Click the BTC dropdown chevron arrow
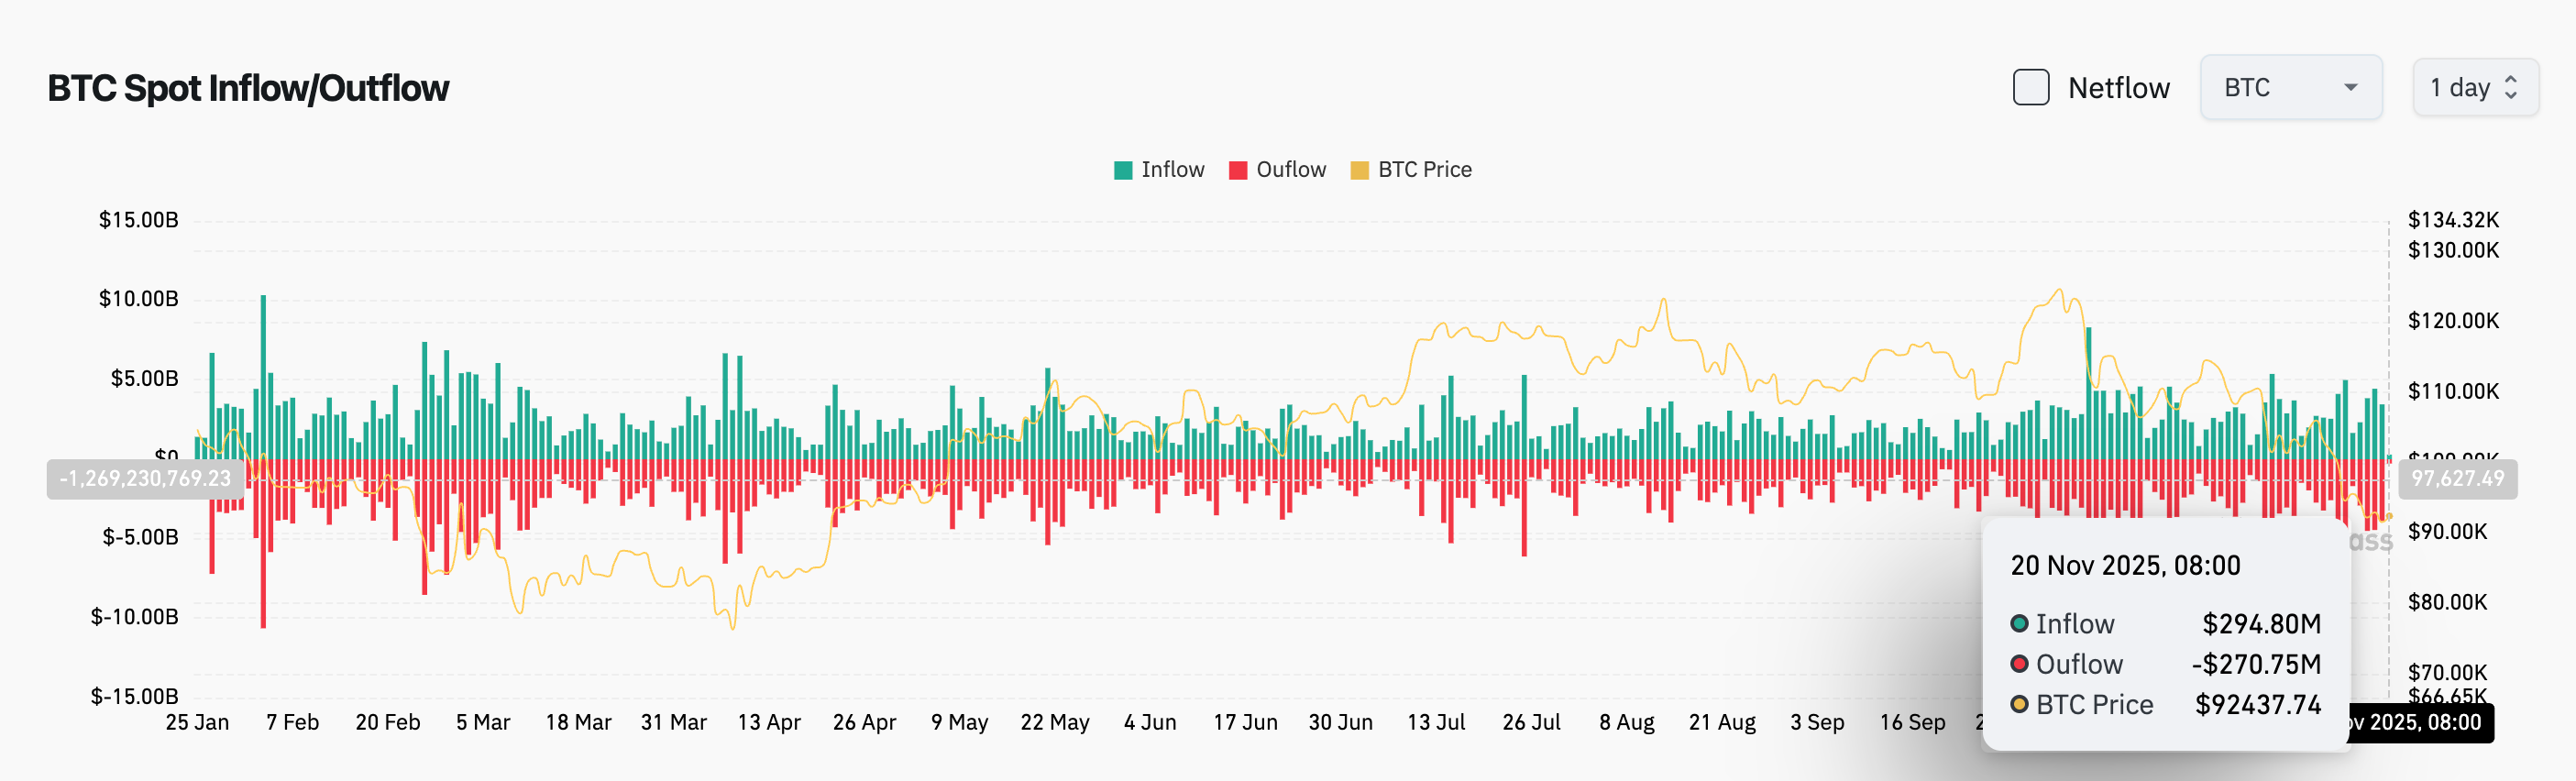The width and height of the screenshot is (2576, 781). (x=2352, y=88)
